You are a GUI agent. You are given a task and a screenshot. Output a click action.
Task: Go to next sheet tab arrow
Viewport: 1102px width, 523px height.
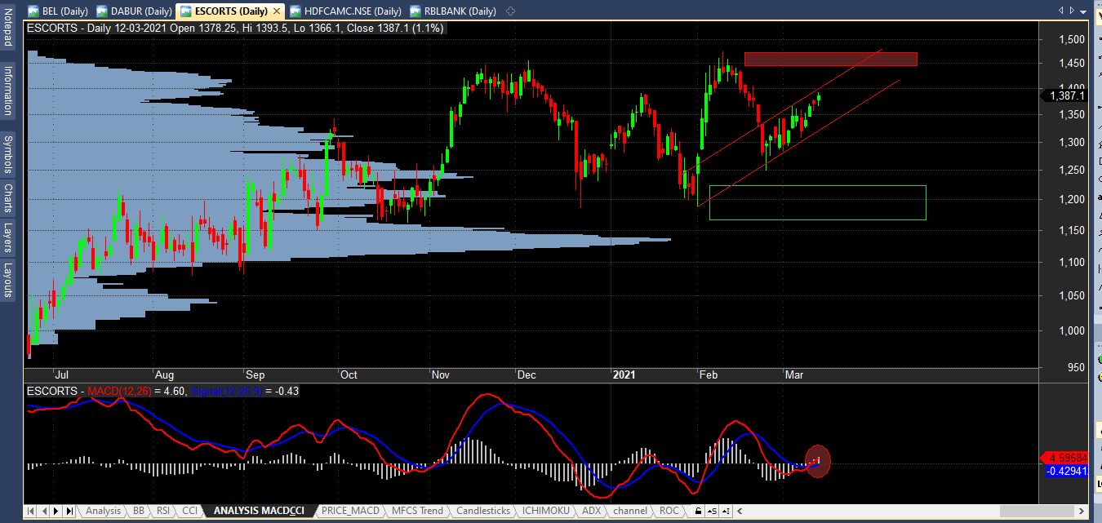56,511
